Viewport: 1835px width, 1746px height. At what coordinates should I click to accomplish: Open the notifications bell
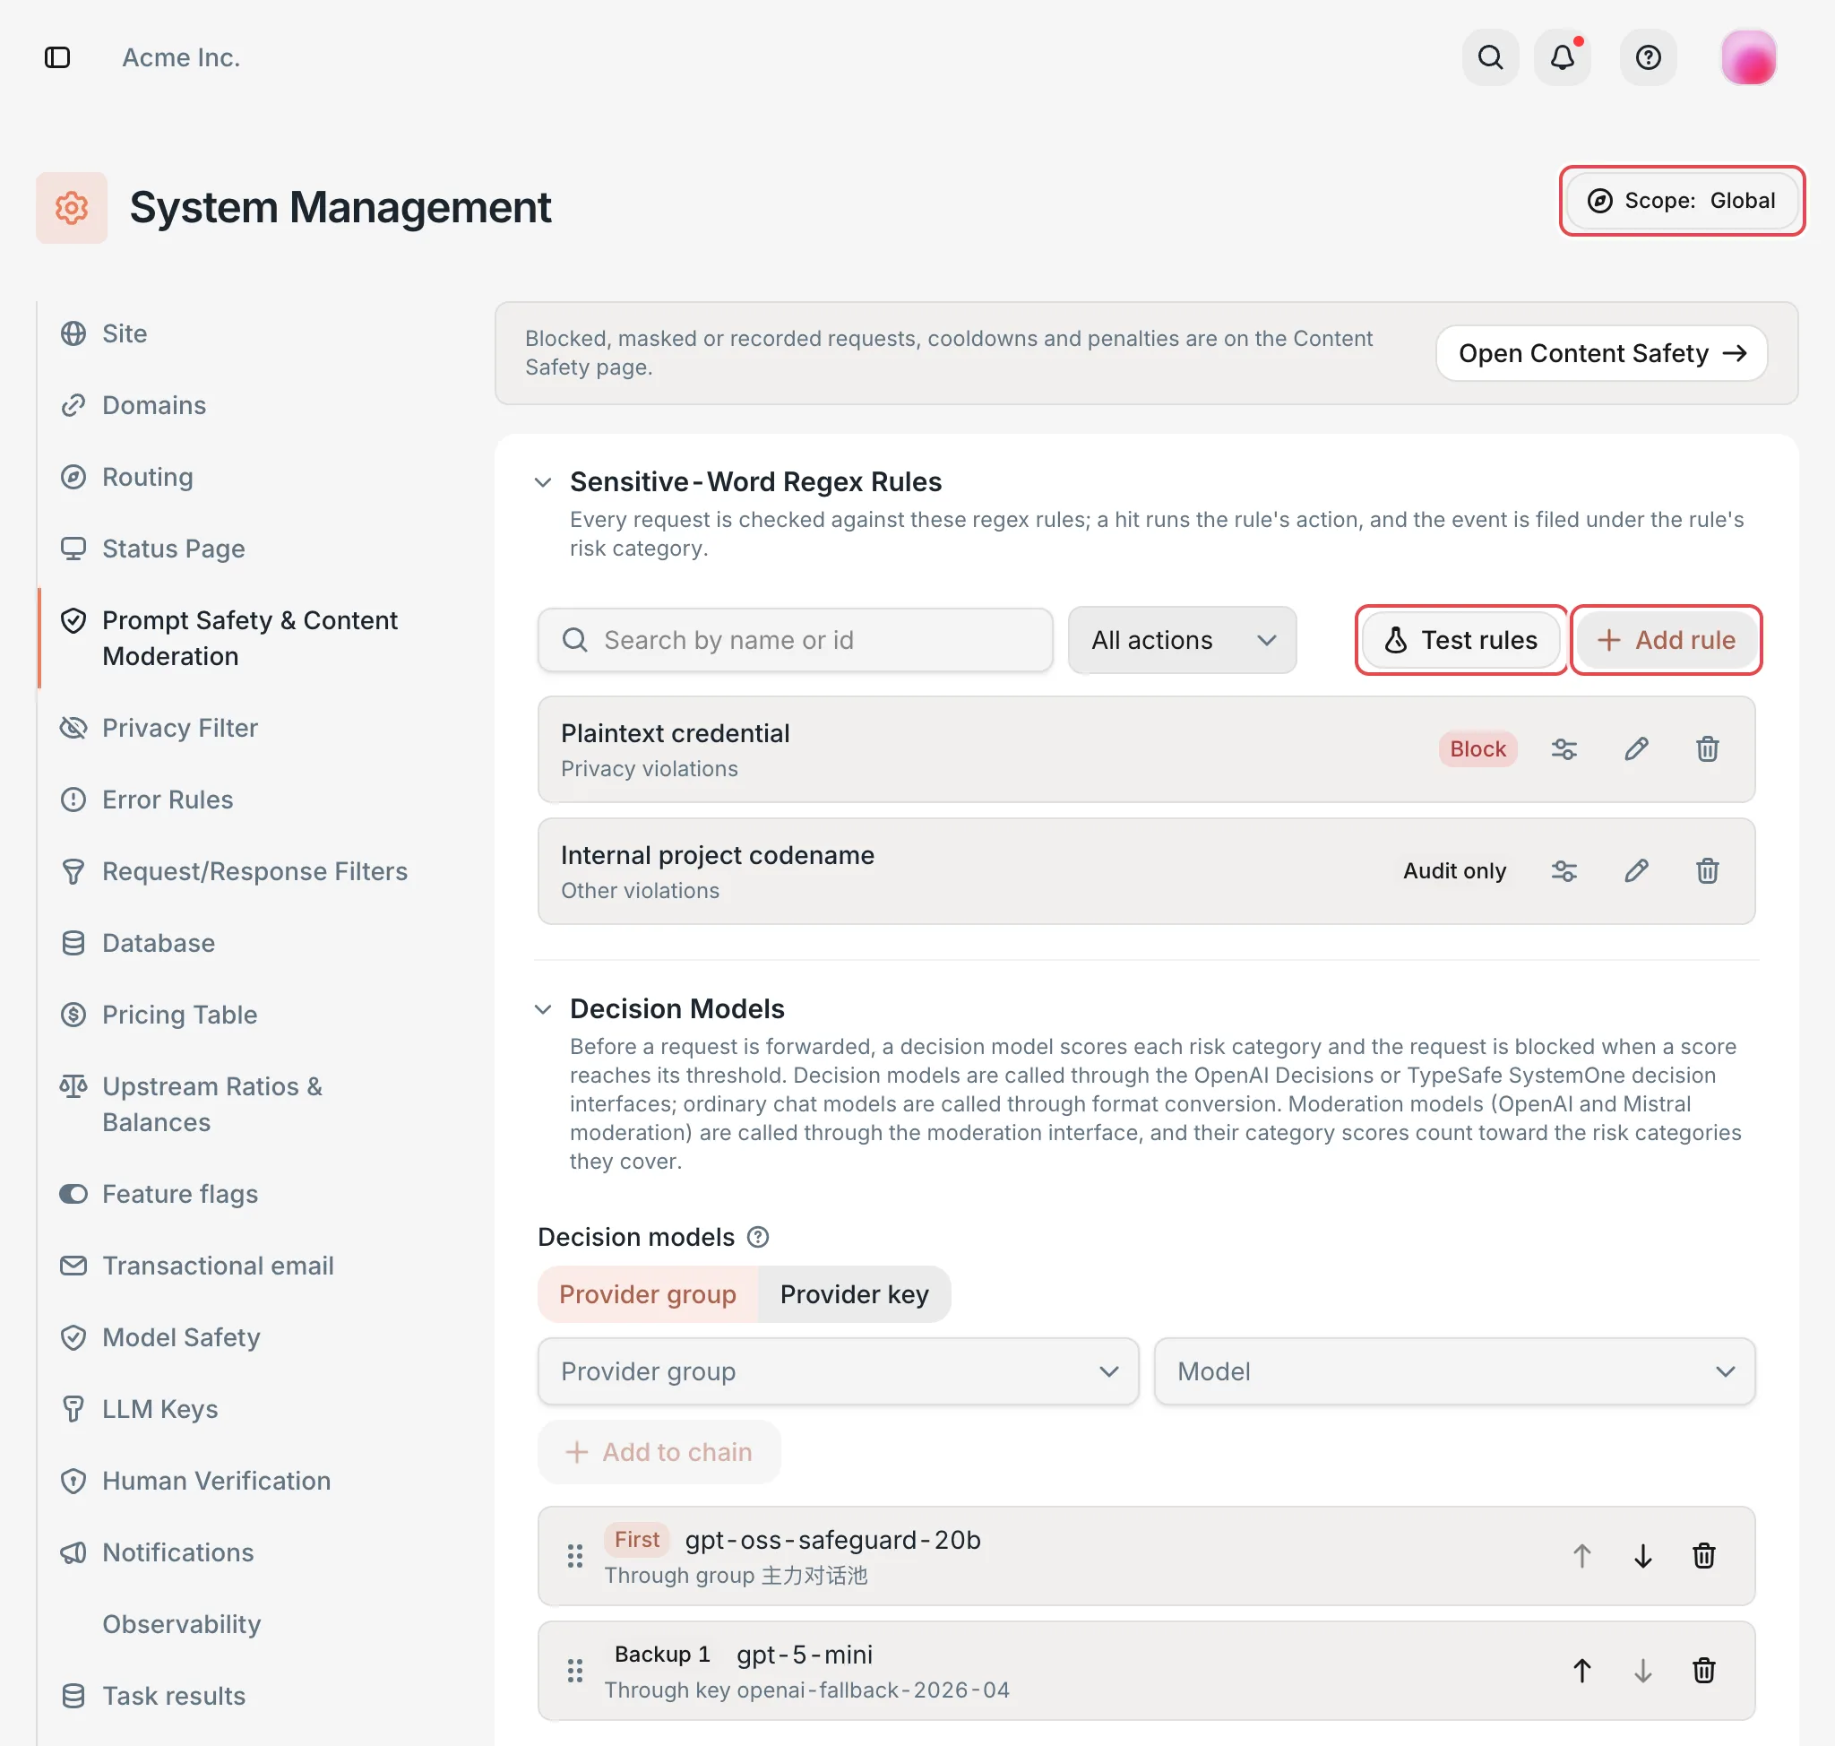(x=1563, y=57)
